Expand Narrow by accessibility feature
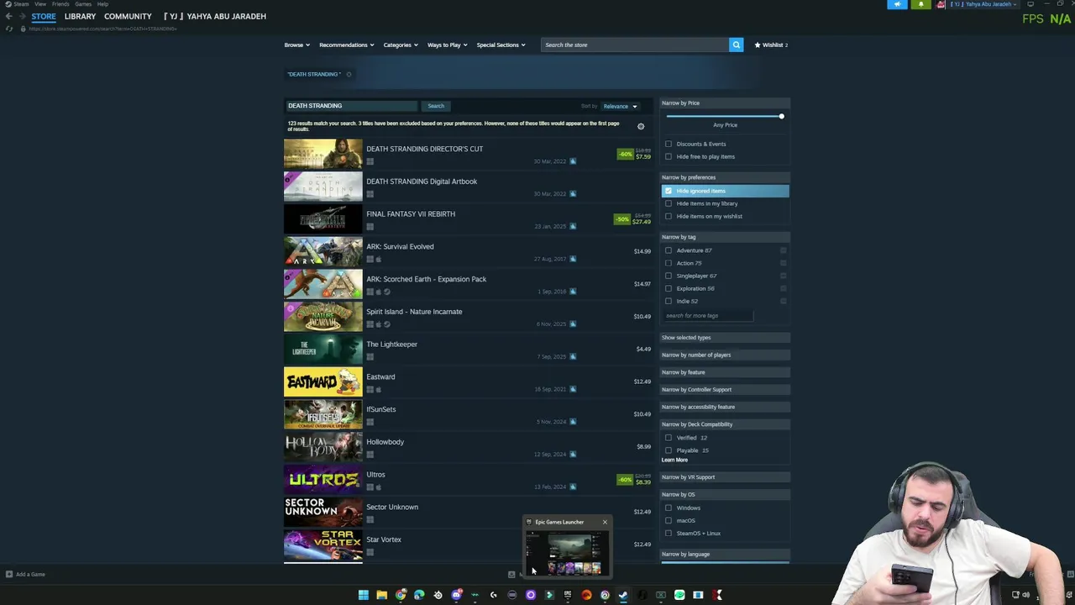The width and height of the screenshot is (1075, 605). [725, 407]
